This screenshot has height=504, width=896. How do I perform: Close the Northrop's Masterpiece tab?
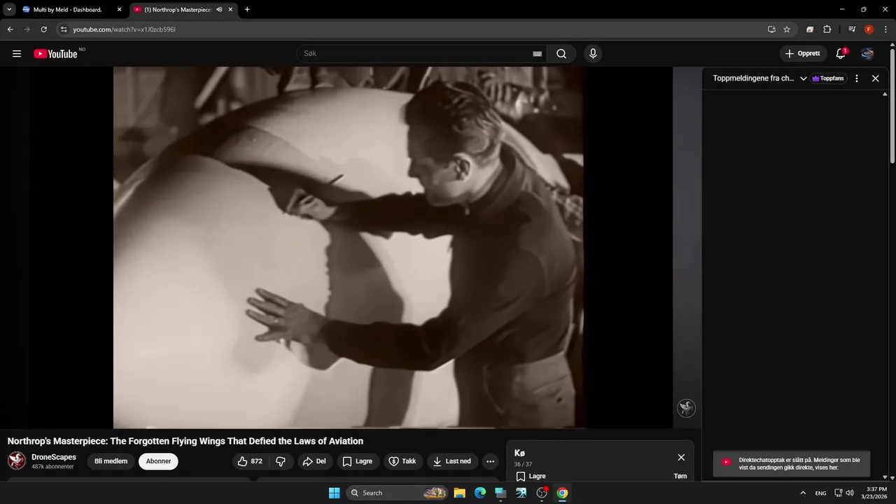230,10
